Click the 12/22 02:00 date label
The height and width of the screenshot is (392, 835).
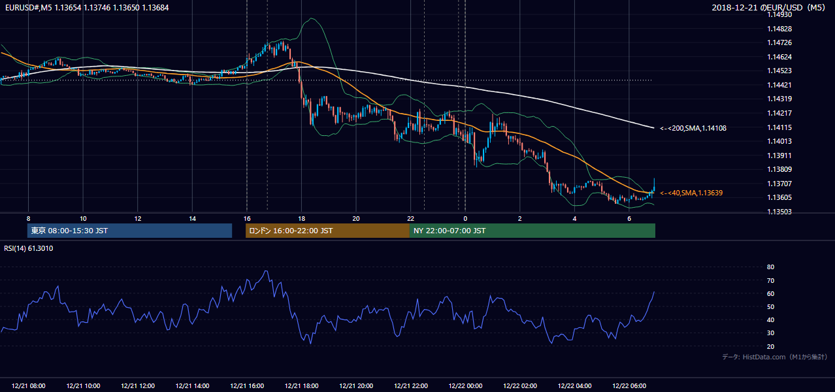click(520, 386)
